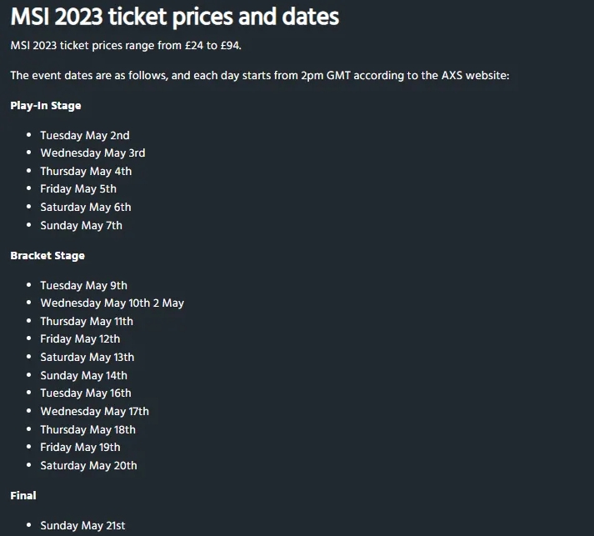This screenshot has height=536, width=594.
Task: Click "Wednesday May 10th 2 May" entry
Action: pos(112,303)
